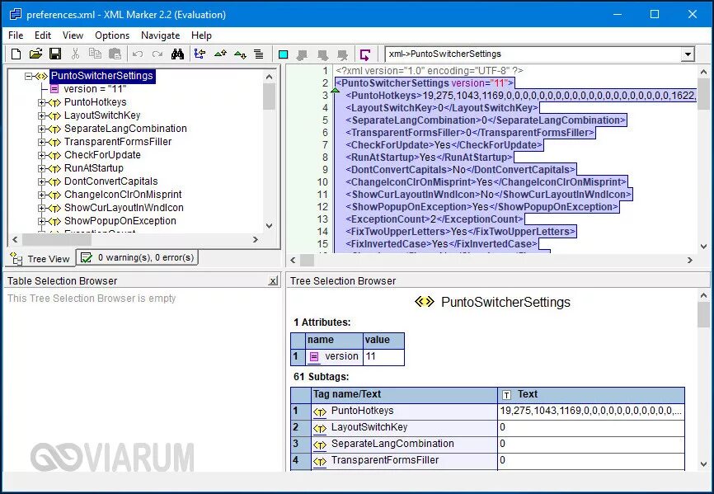The width and height of the screenshot is (714, 494).
Task: Open the path dropdown showing xml->PuntoSwitcherSettings
Action: click(687, 54)
